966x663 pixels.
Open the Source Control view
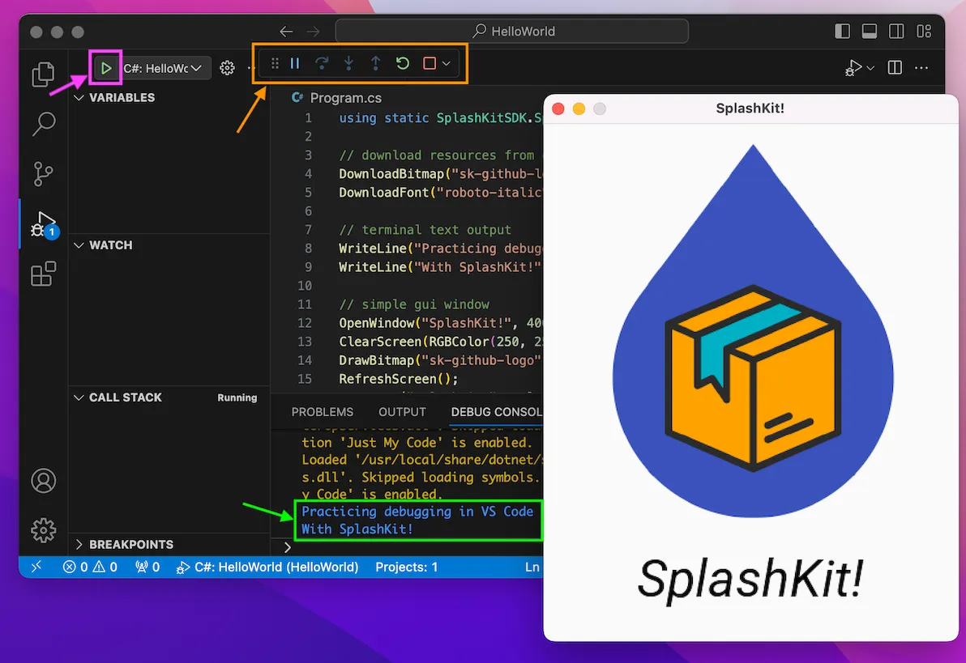pos(43,173)
